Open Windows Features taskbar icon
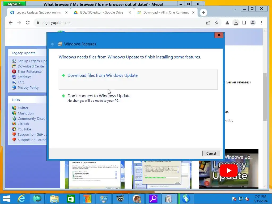The width and height of the screenshot is (272, 204). pyautogui.click(x=169, y=199)
